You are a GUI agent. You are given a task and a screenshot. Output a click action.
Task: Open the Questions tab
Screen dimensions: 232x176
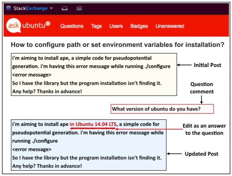(x=72, y=26)
